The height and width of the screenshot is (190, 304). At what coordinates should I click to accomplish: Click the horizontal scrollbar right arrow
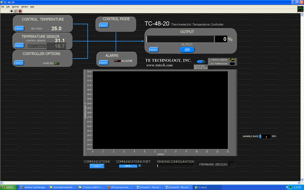click(x=299, y=183)
